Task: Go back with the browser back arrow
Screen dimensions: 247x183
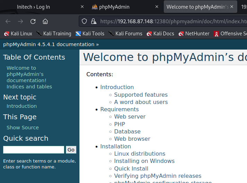Action: pyautogui.click(x=8, y=21)
